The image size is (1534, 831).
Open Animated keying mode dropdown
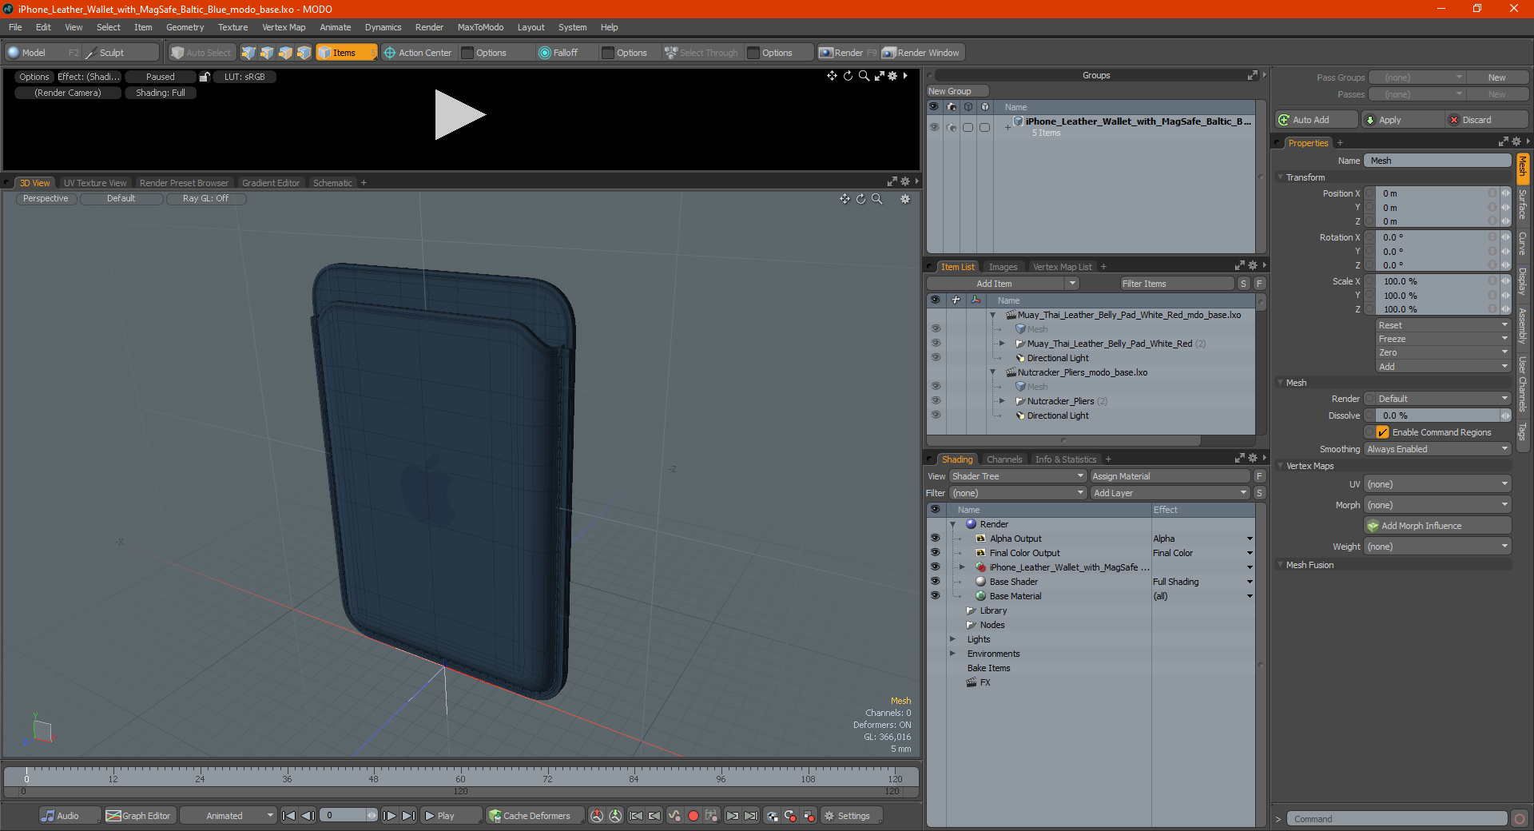[228, 816]
